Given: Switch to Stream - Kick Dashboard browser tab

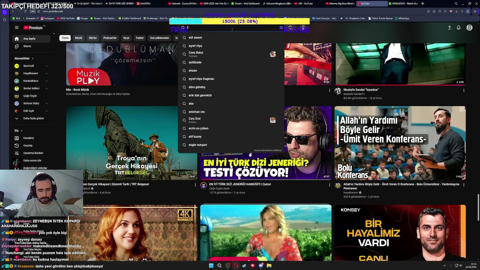Looking at the screenshot, I should coord(246,3).
